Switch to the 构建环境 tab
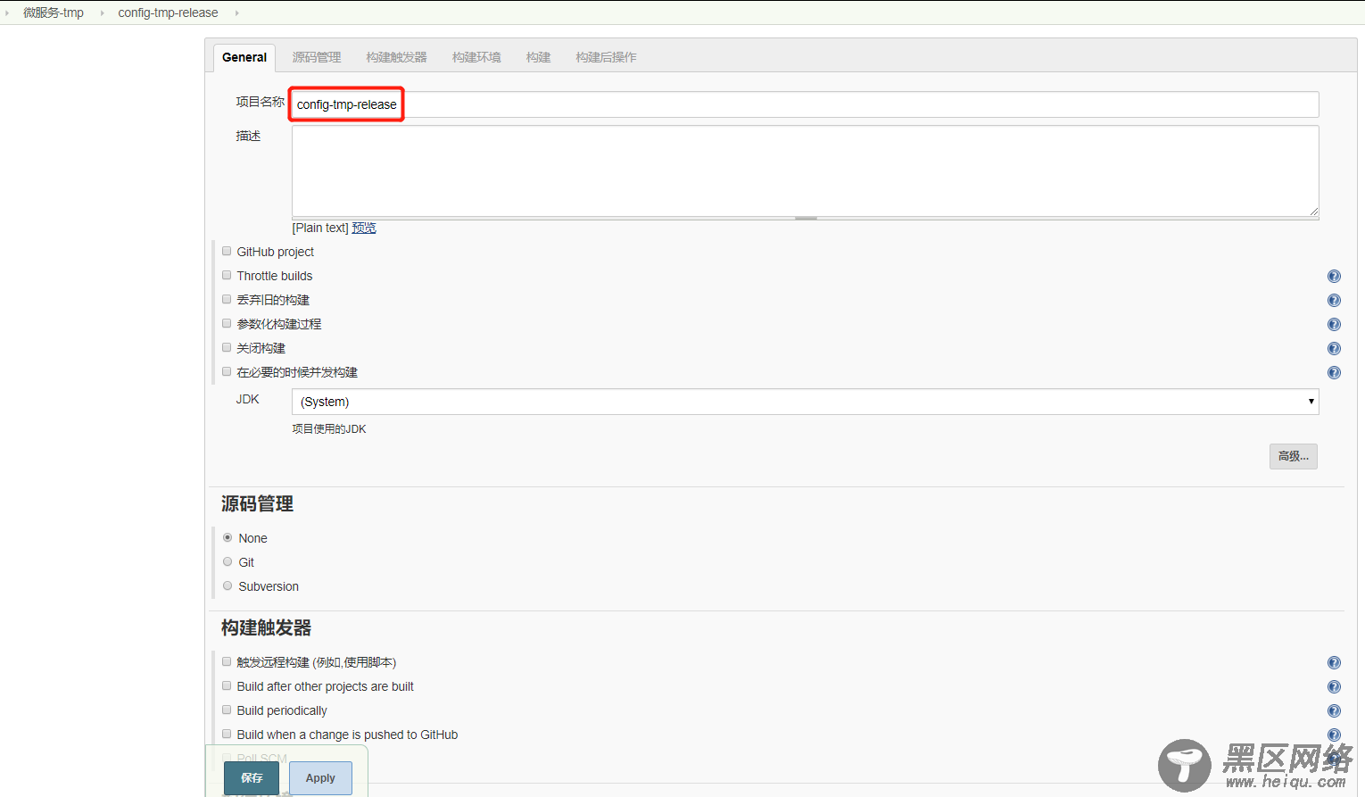Image resolution: width=1365 pixels, height=797 pixels. click(476, 57)
